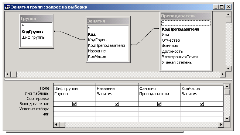Click up arrow of grid vertical scrollbar

tap(227, 87)
